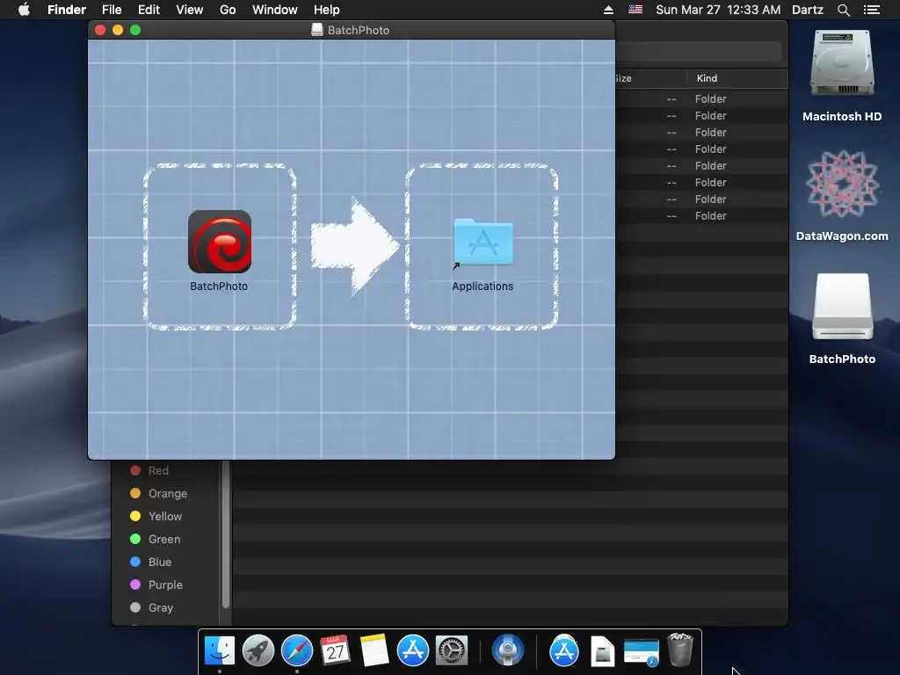Open Calendar from the Dock
Viewport: 900px width, 675px height.
tap(335, 651)
